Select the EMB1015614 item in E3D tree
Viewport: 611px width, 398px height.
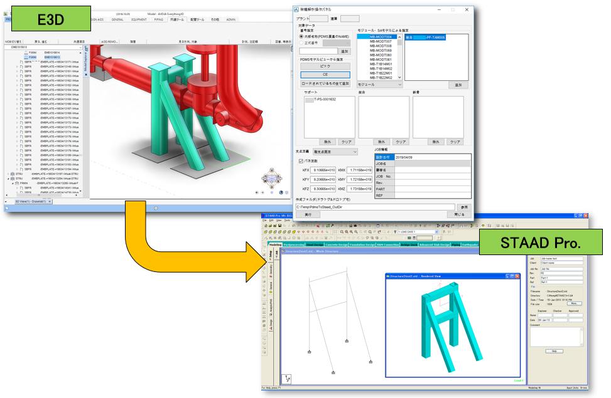[52, 53]
